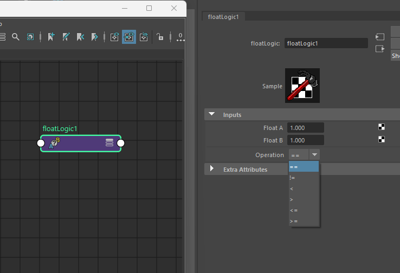Click the edit bookmark pencil icon
The width and height of the screenshot is (400, 273).
(x=66, y=37)
